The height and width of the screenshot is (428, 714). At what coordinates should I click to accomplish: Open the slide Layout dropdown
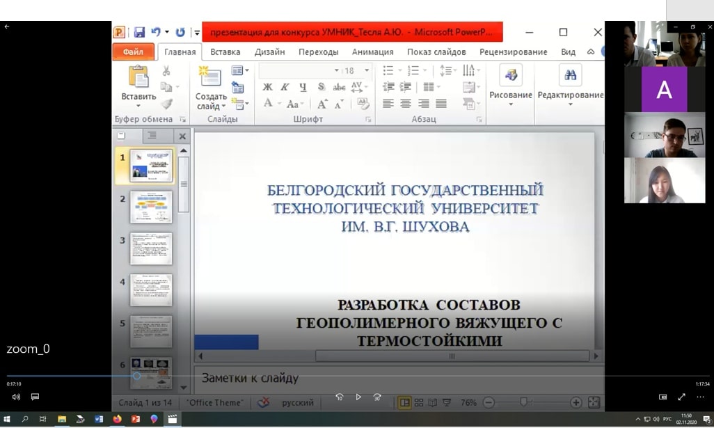click(x=240, y=70)
